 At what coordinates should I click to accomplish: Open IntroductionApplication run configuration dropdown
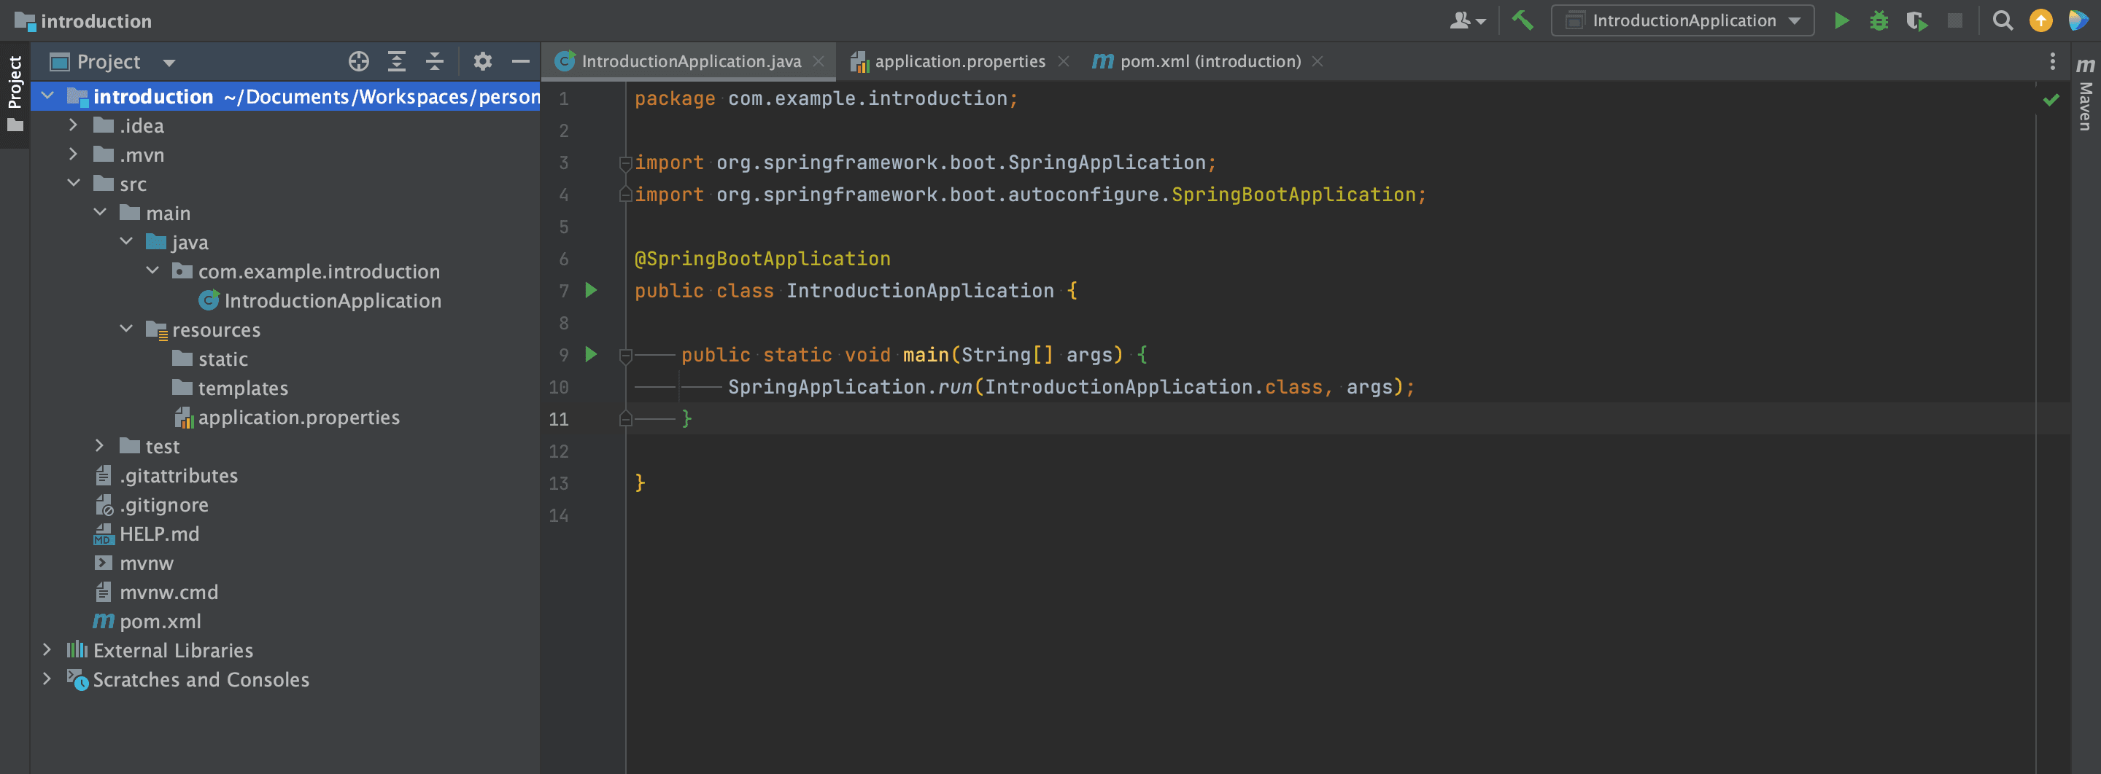tap(1682, 20)
